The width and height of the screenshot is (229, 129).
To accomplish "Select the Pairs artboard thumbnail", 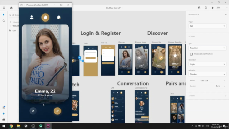I will pos(177,109).
